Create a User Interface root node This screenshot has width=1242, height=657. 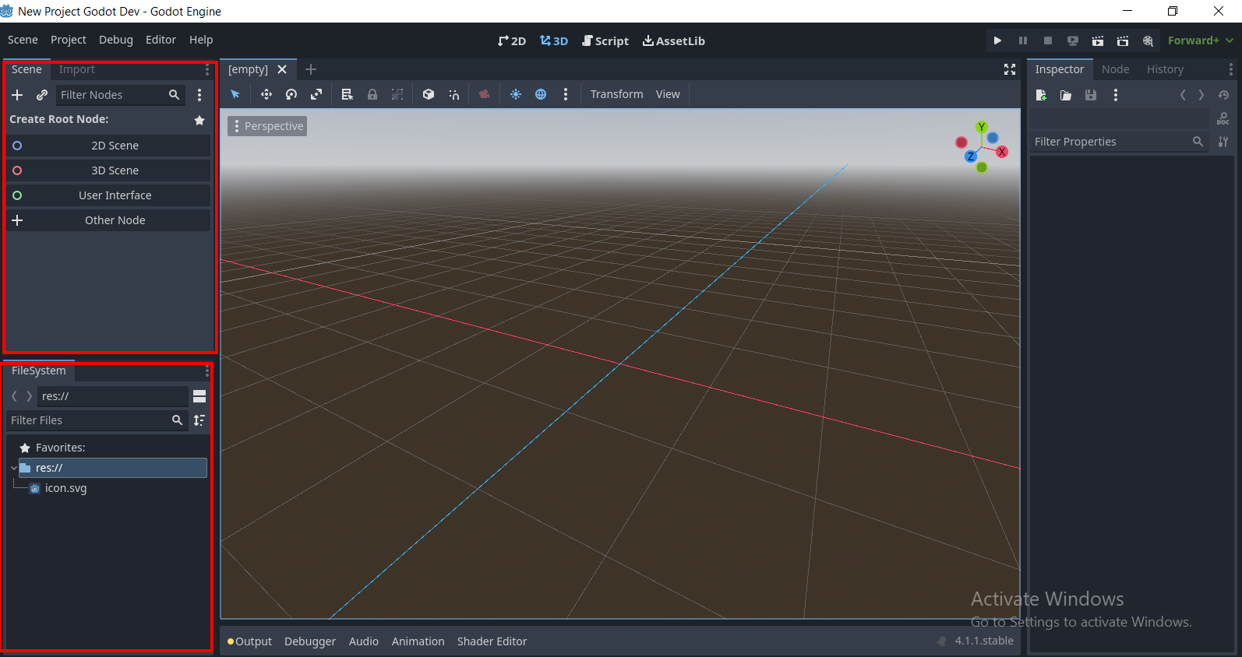coord(108,195)
